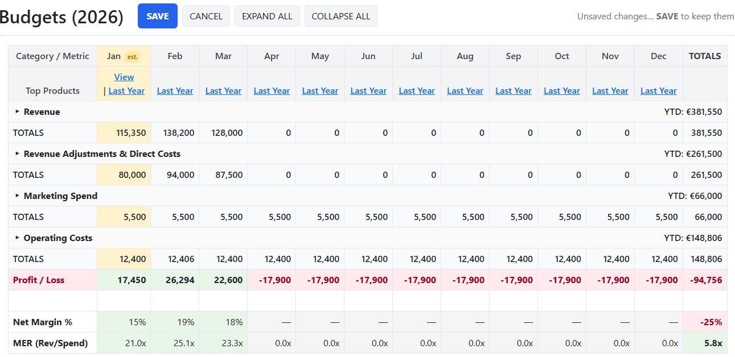Screen dimensions: 735x357
Task: Click EXPAND ALL to open every category
Action: (x=267, y=16)
